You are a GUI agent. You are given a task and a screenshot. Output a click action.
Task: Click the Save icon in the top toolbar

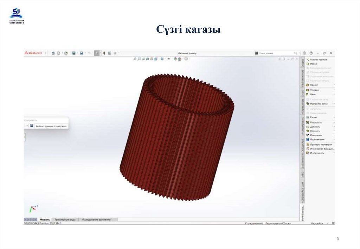73,53
